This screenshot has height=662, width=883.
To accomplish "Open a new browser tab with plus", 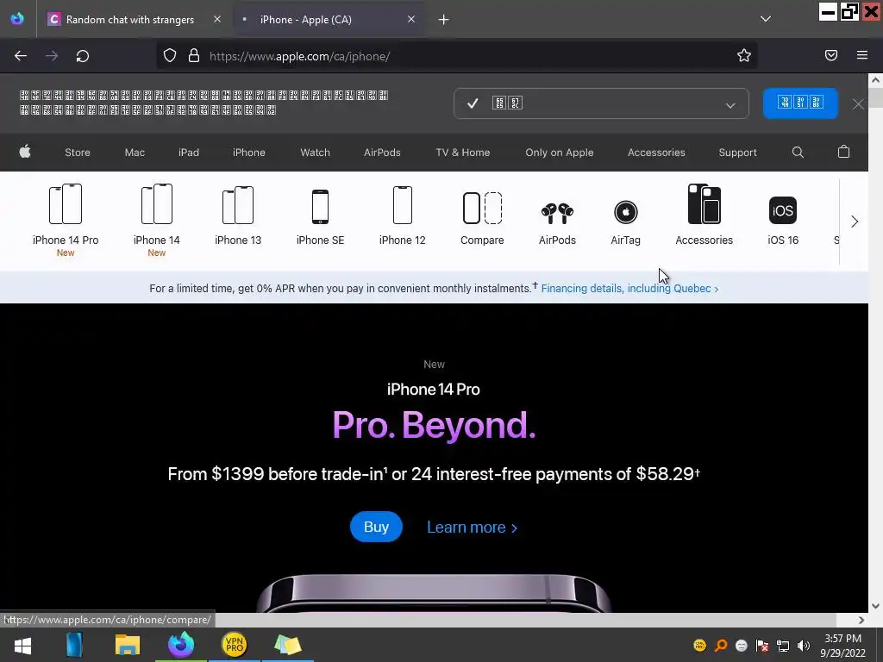I will point(443,20).
